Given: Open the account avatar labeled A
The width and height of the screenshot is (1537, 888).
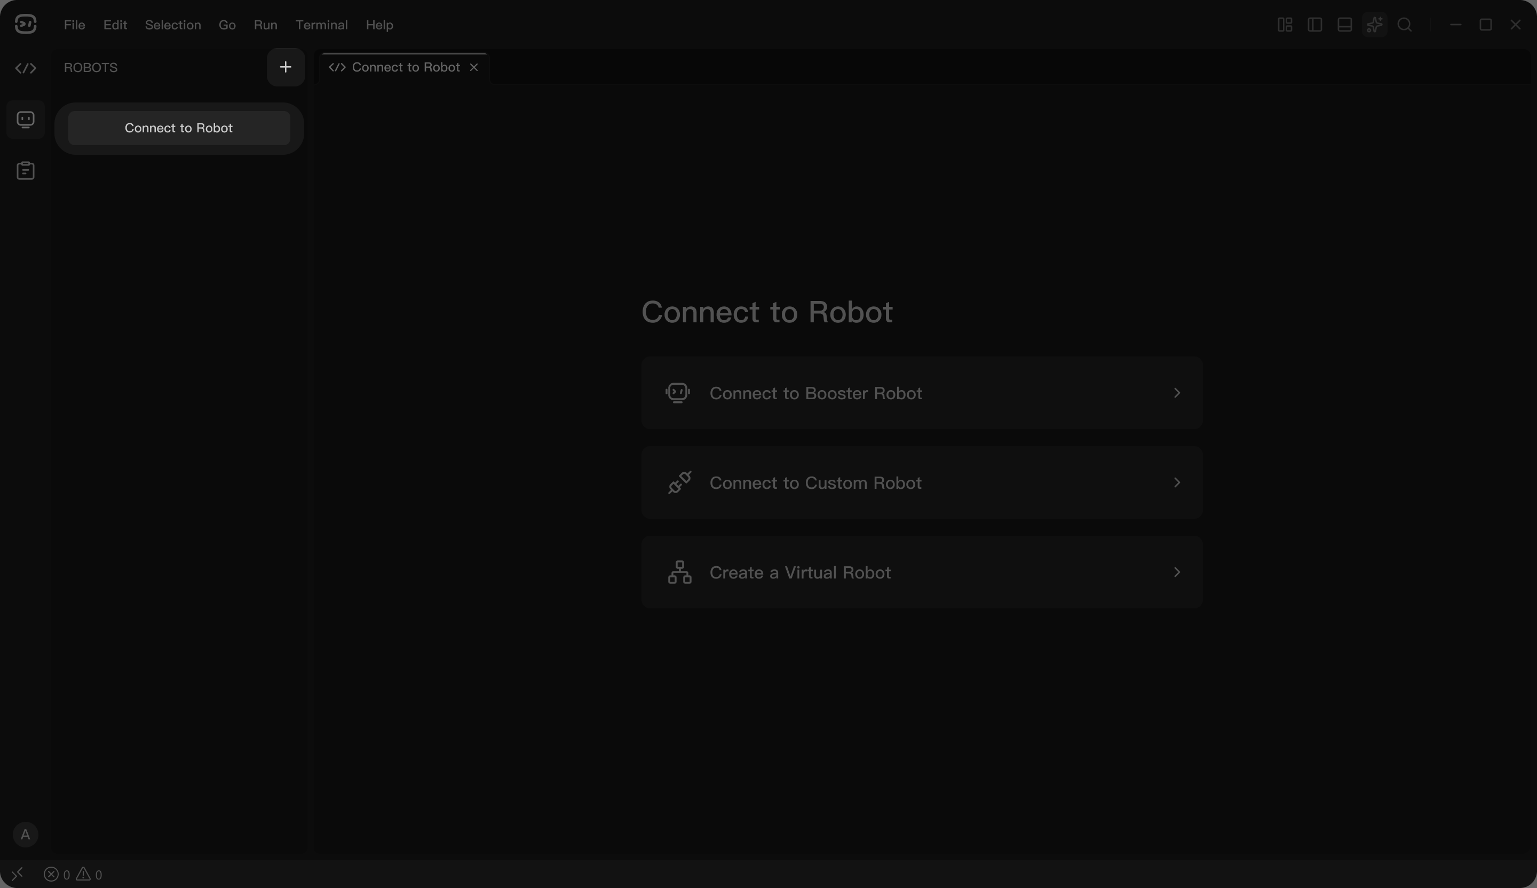Looking at the screenshot, I should pos(26,834).
